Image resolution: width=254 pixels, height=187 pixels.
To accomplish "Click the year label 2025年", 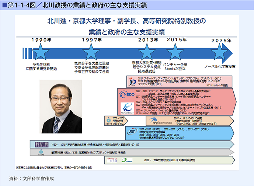I will pyautogui.click(x=221, y=41).
